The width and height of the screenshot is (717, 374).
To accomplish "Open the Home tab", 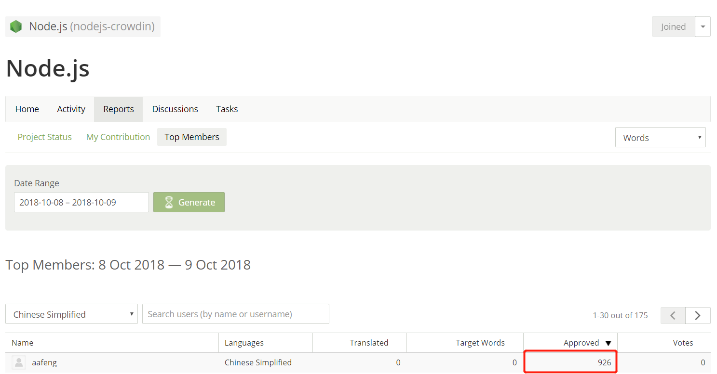I will coord(27,109).
